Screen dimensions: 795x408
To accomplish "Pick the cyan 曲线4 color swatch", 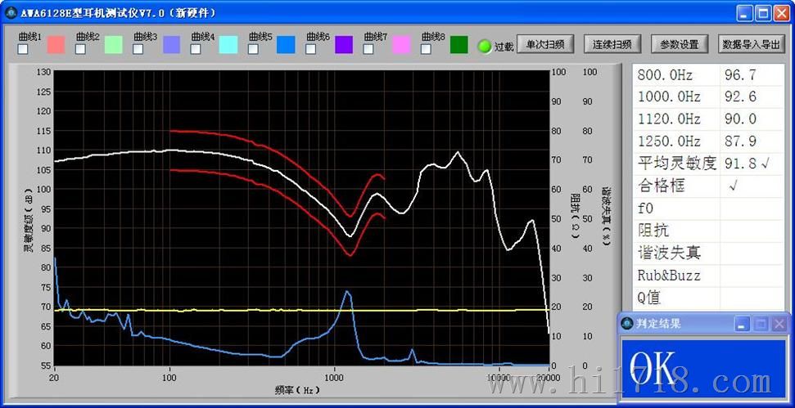I will pos(228,44).
